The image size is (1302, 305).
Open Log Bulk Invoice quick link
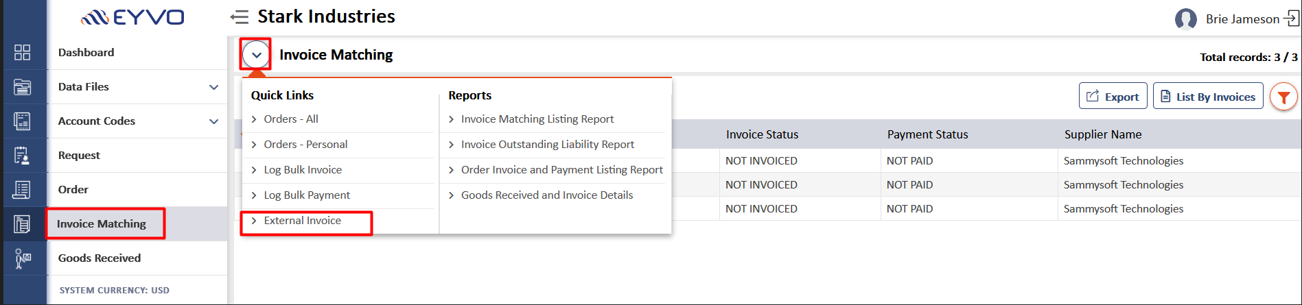303,170
